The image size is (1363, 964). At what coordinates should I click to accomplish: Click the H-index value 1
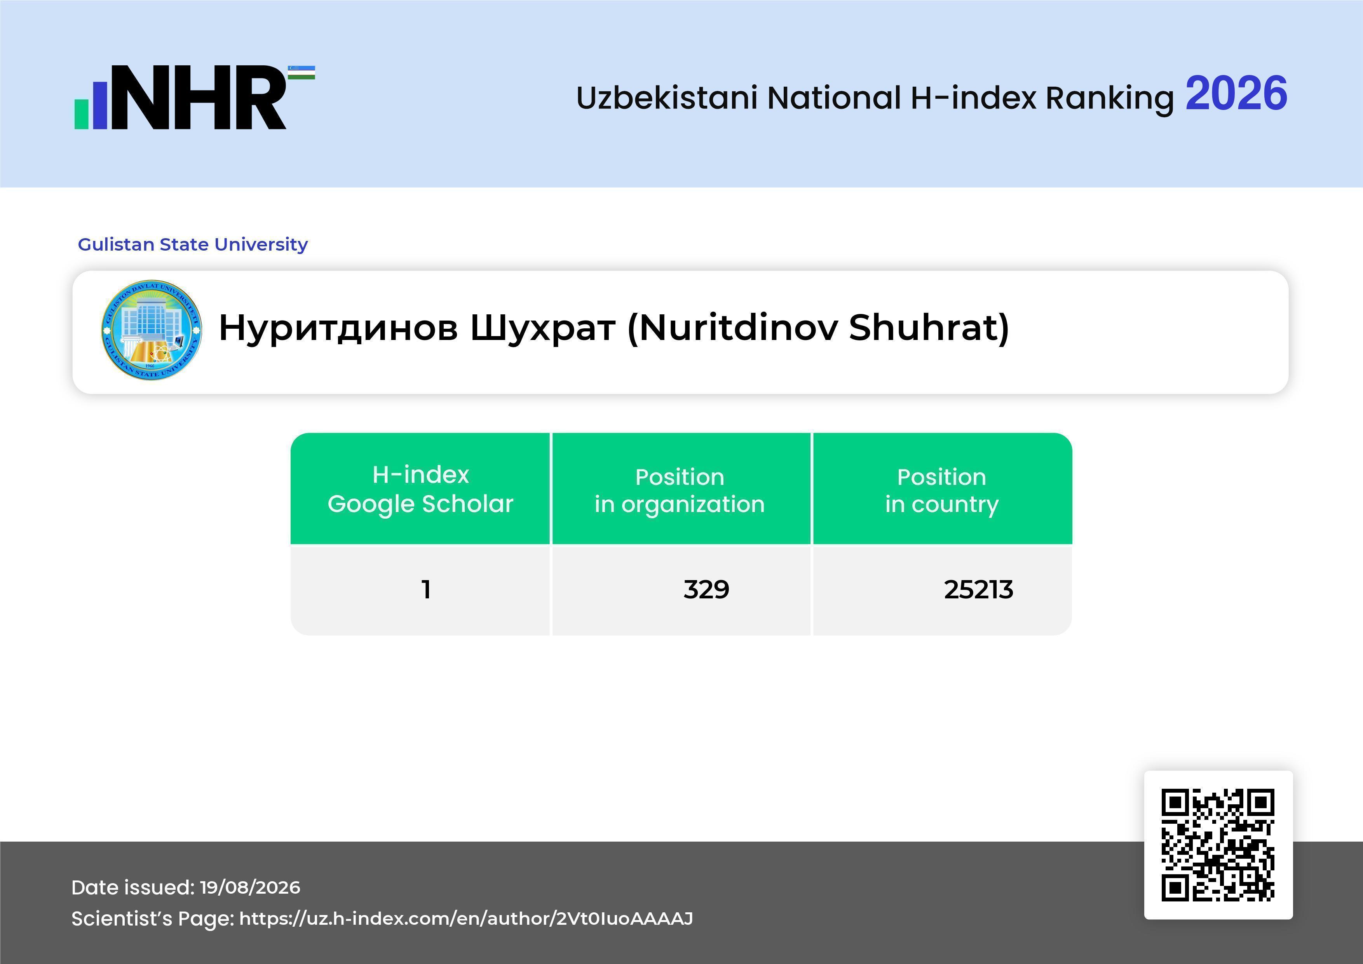(x=425, y=589)
